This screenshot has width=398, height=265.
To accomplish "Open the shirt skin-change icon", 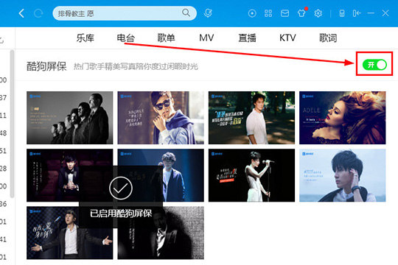I will click(301, 13).
